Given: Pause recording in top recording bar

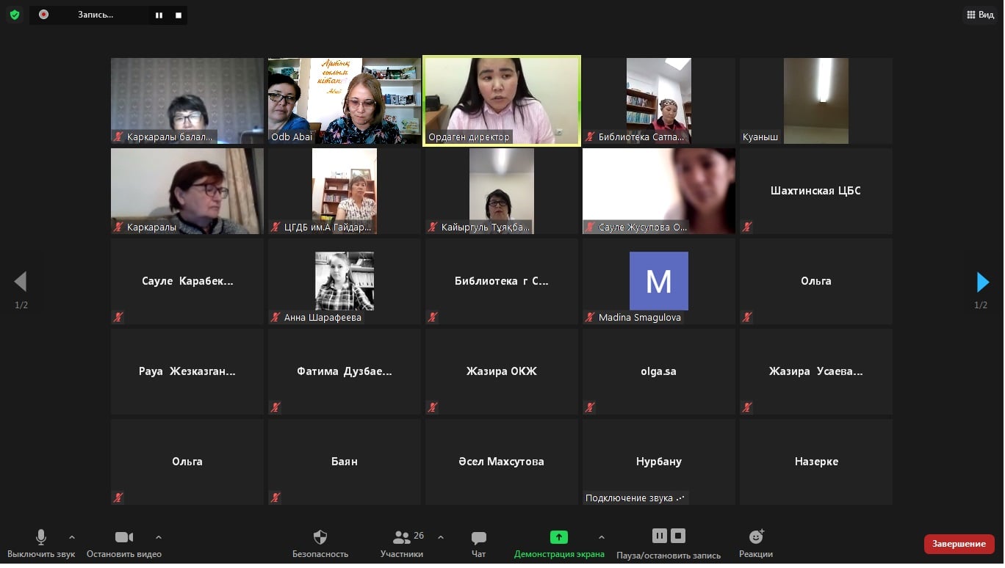Looking at the screenshot, I should [x=159, y=15].
